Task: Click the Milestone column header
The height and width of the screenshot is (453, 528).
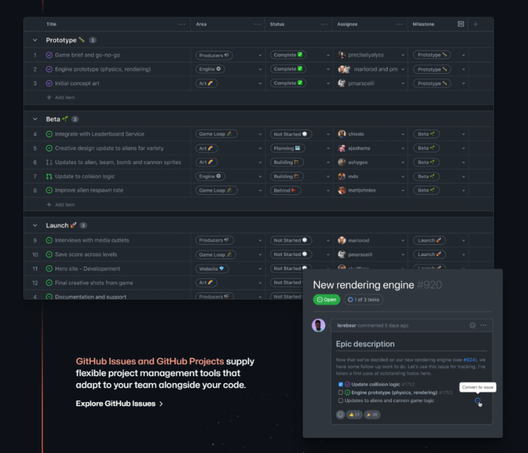Action: tap(423, 24)
